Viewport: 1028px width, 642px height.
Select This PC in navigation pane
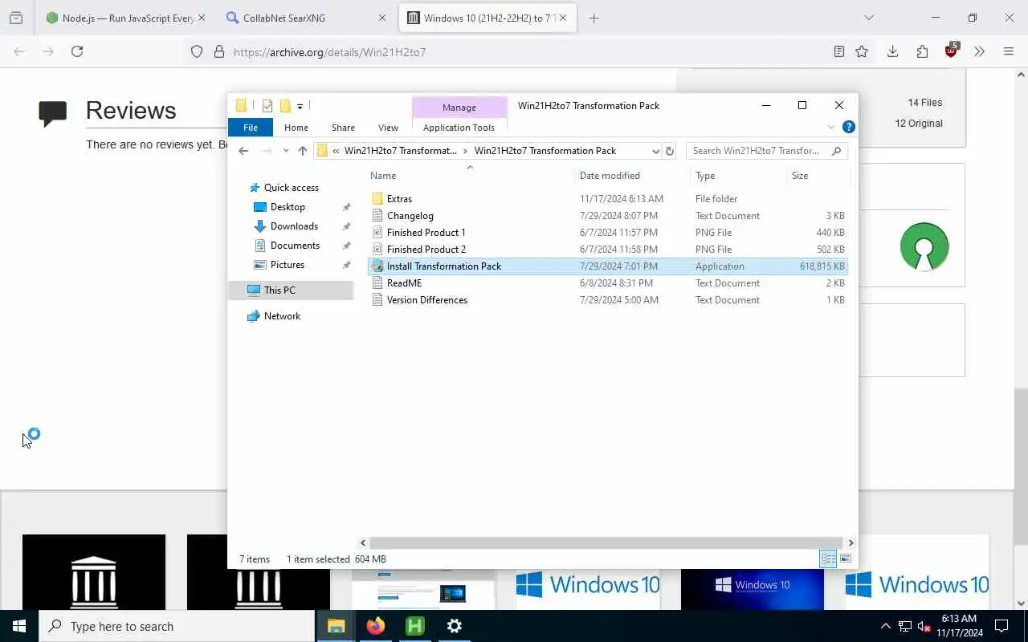point(291,291)
